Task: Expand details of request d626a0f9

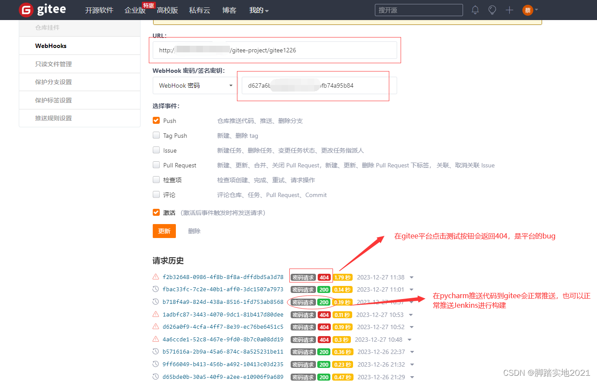Action: point(411,327)
